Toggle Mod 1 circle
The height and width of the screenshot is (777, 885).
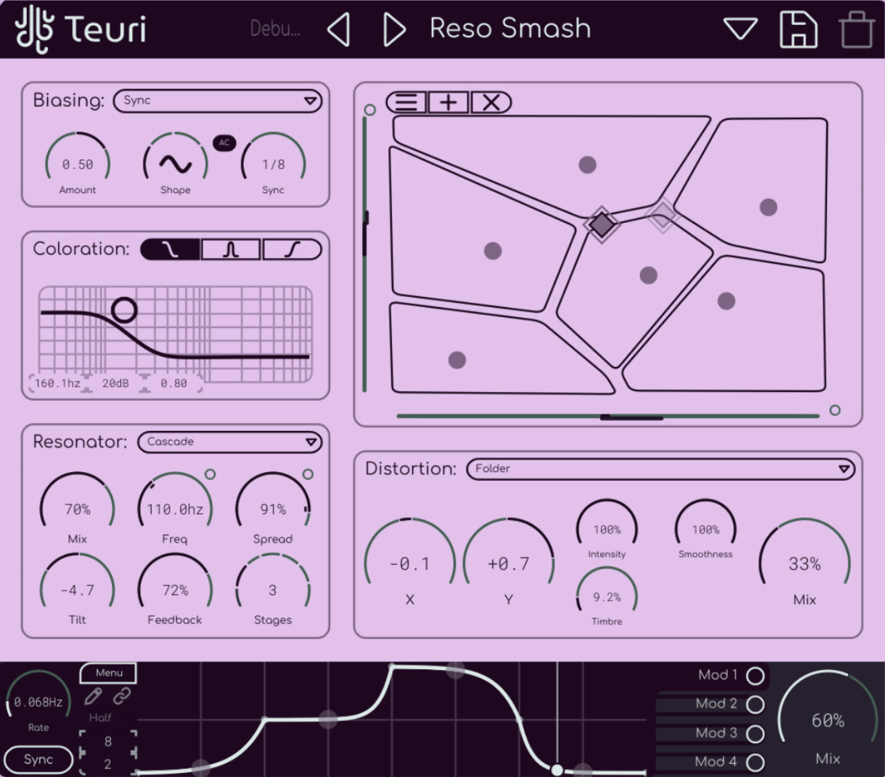click(755, 675)
